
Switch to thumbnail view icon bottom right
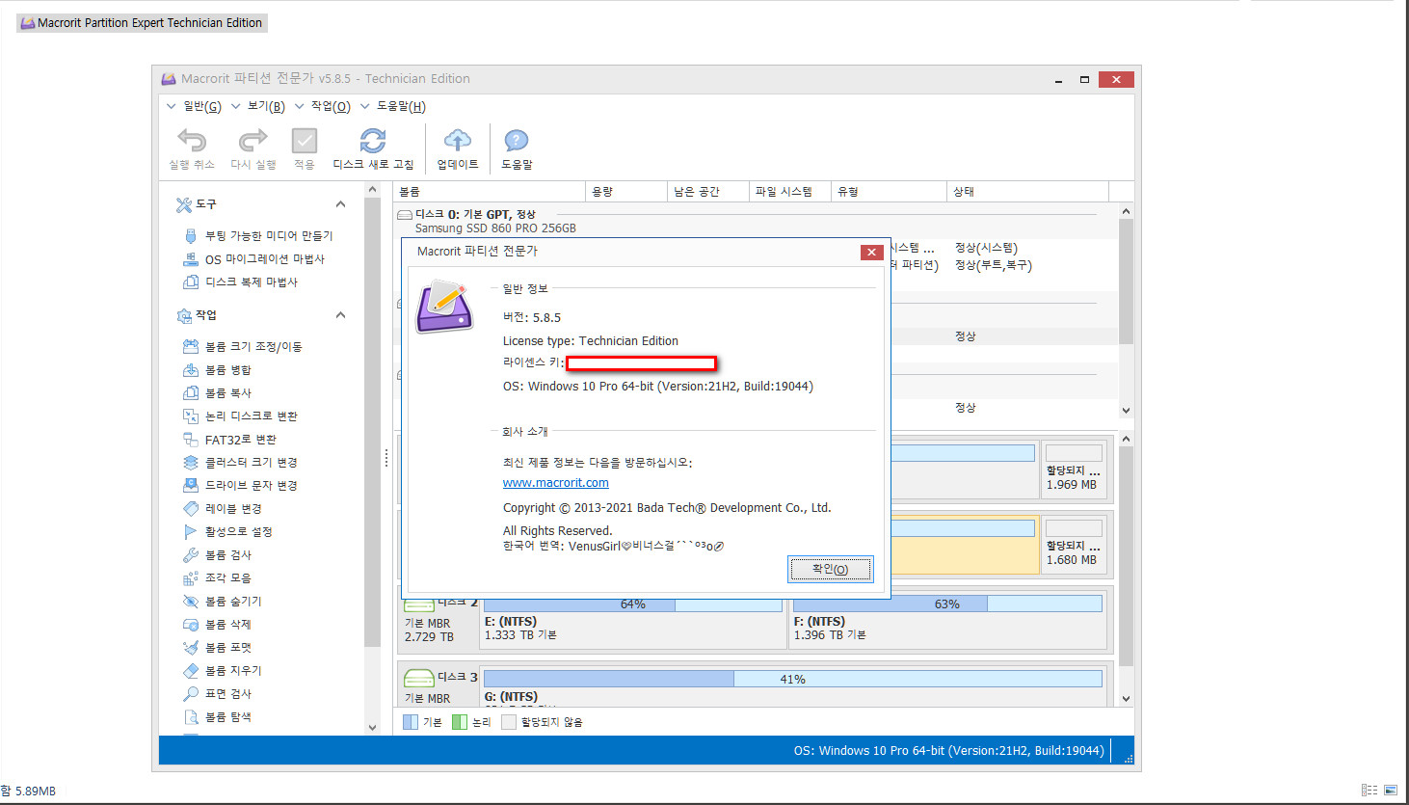coord(1391,790)
